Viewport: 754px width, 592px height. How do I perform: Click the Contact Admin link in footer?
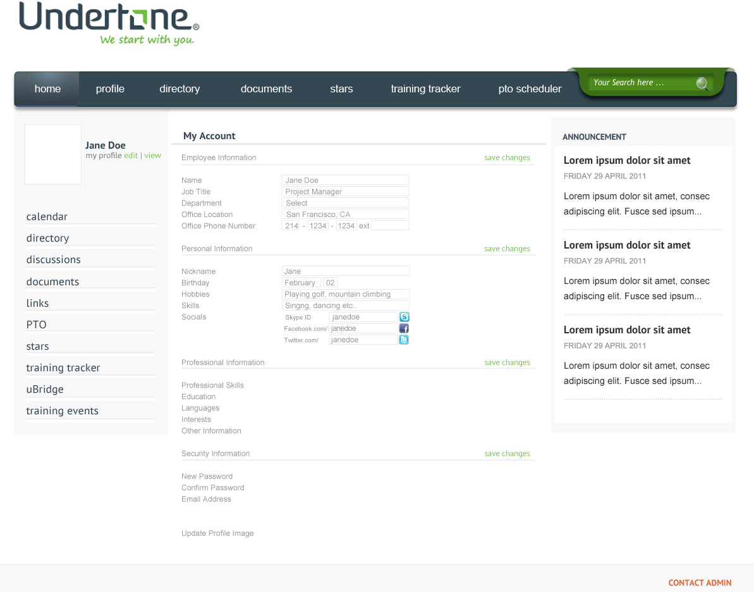(700, 583)
